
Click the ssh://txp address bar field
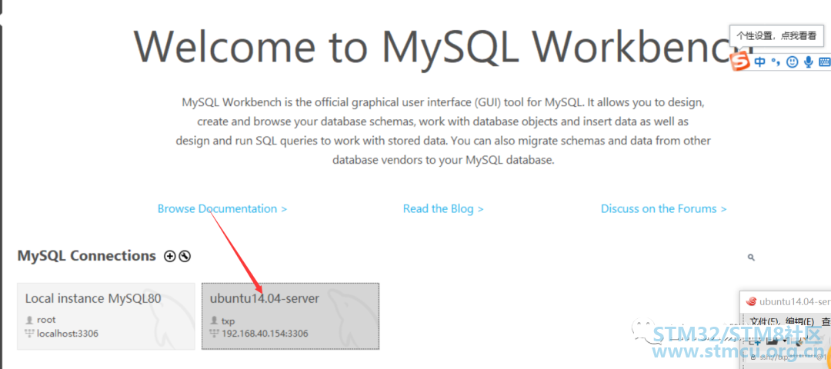789,357
